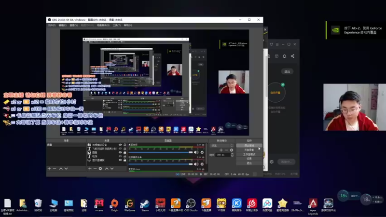This screenshot has width=386, height=217.
Task: Click the large webcam thumbnail on the desktop
Action: 355,107
